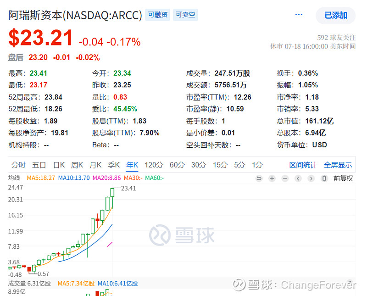
Task: Click the 可卖空 tag
Action: click(185, 15)
